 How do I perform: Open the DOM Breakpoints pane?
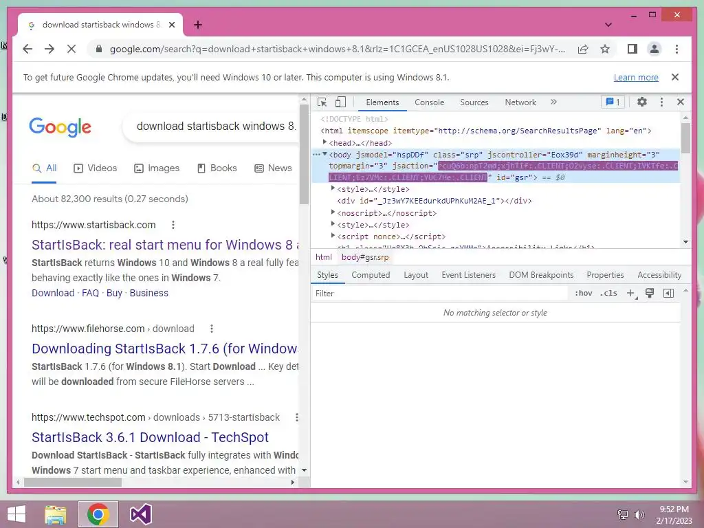541,275
